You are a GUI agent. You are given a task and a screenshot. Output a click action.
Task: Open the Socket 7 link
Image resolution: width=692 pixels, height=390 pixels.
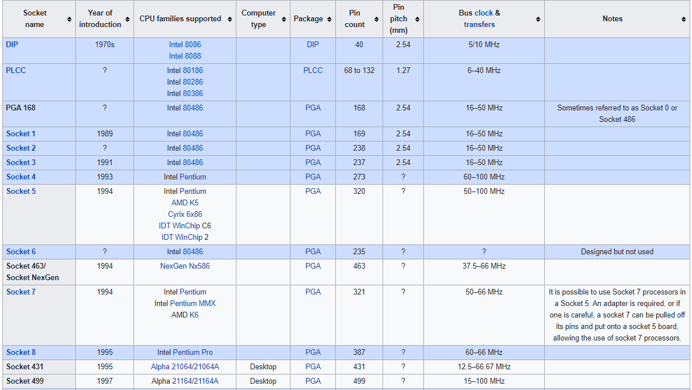pos(21,292)
